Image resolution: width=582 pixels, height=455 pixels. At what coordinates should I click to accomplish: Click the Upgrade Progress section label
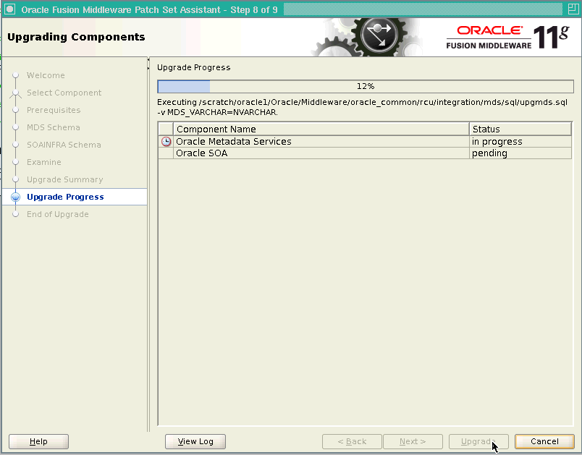[194, 67]
